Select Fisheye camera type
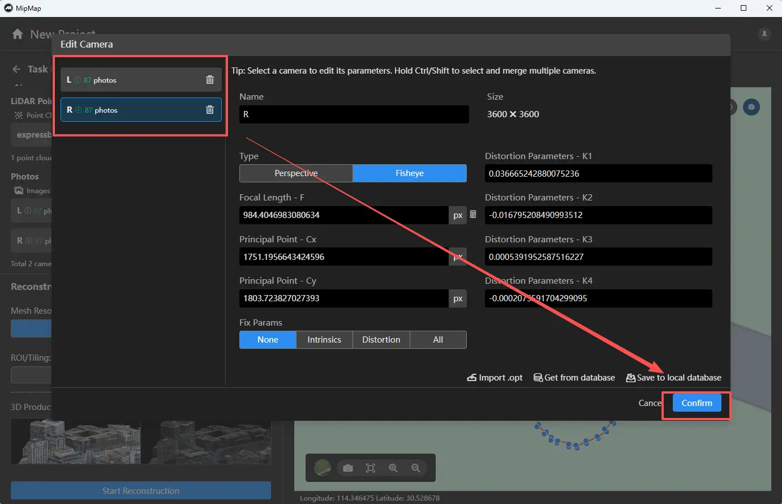This screenshot has height=504, width=782. tap(410, 173)
